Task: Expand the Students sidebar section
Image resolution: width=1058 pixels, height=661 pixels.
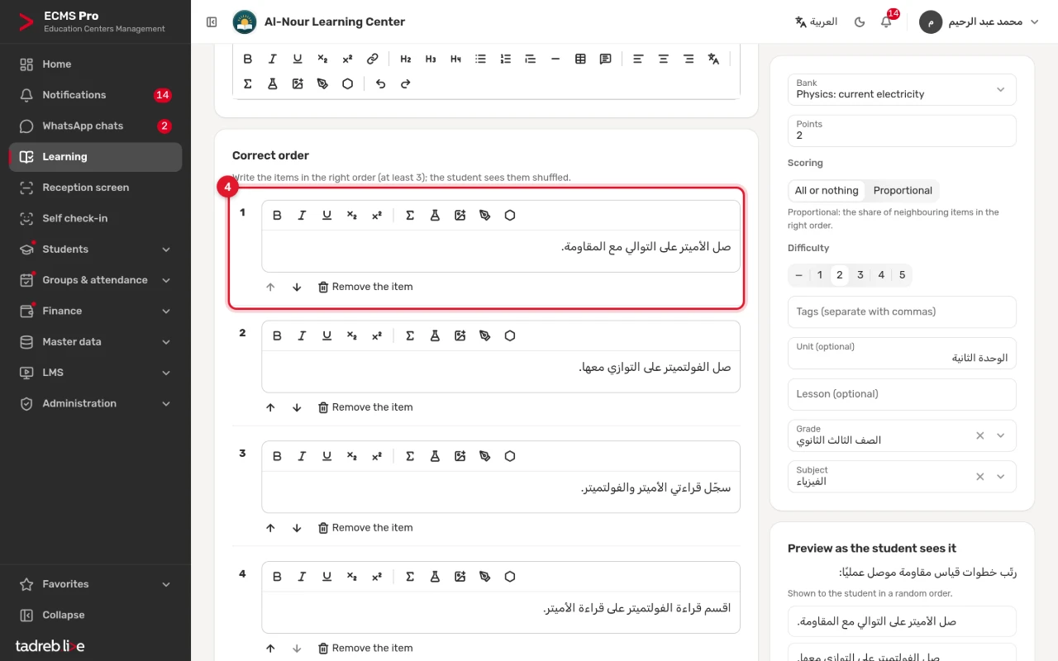Action: [x=95, y=249]
